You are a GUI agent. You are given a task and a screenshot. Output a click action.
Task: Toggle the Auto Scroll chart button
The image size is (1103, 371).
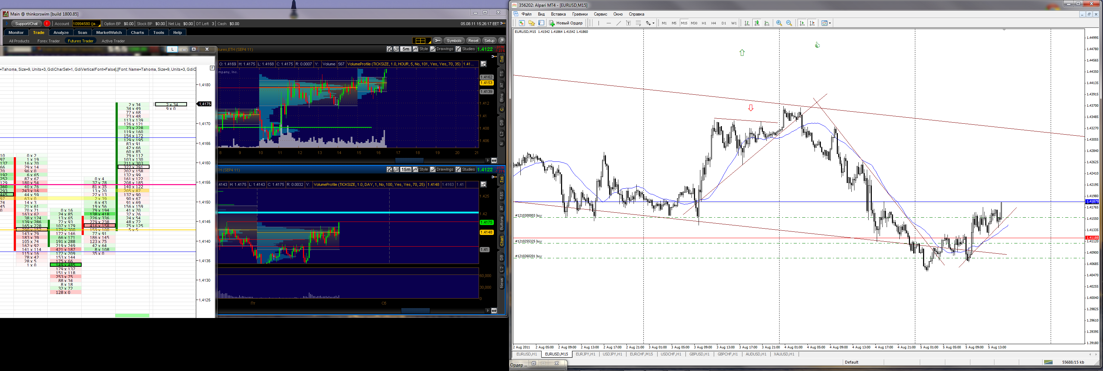click(x=802, y=23)
